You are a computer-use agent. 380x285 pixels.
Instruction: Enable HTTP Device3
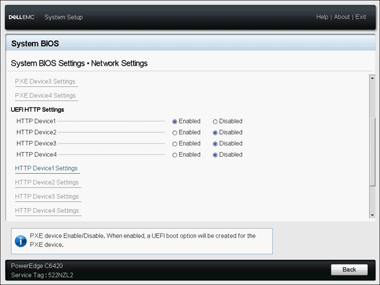(175, 144)
